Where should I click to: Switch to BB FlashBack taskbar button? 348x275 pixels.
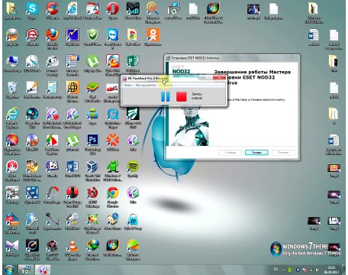pos(43,270)
